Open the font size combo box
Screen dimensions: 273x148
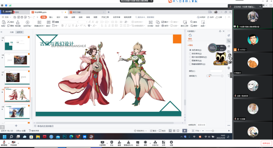pyautogui.click(x=83, y=22)
